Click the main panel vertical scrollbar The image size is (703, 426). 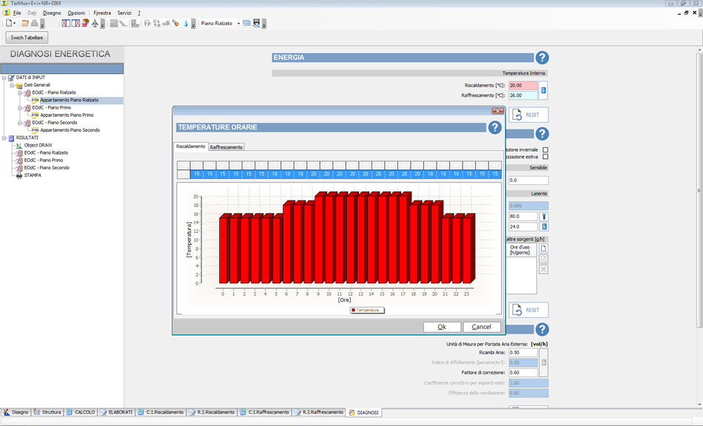click(699, 190)
